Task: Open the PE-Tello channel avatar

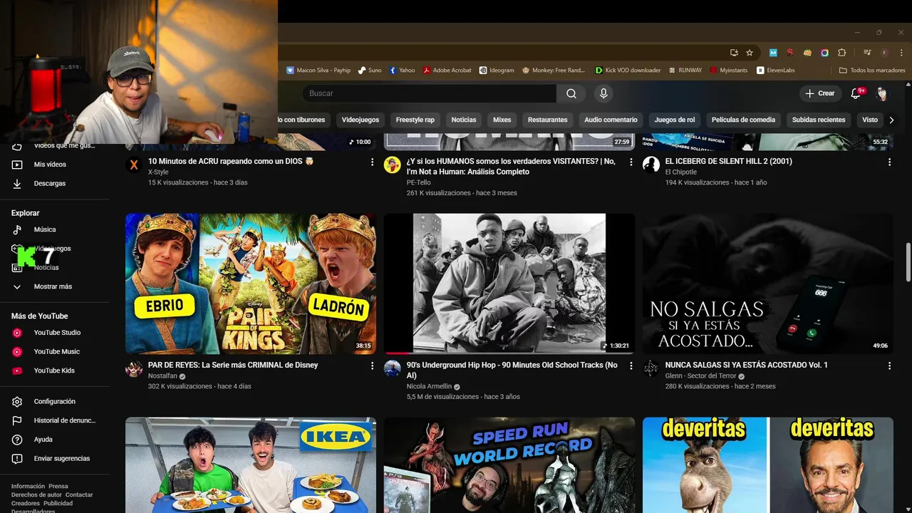Action: 393,165
